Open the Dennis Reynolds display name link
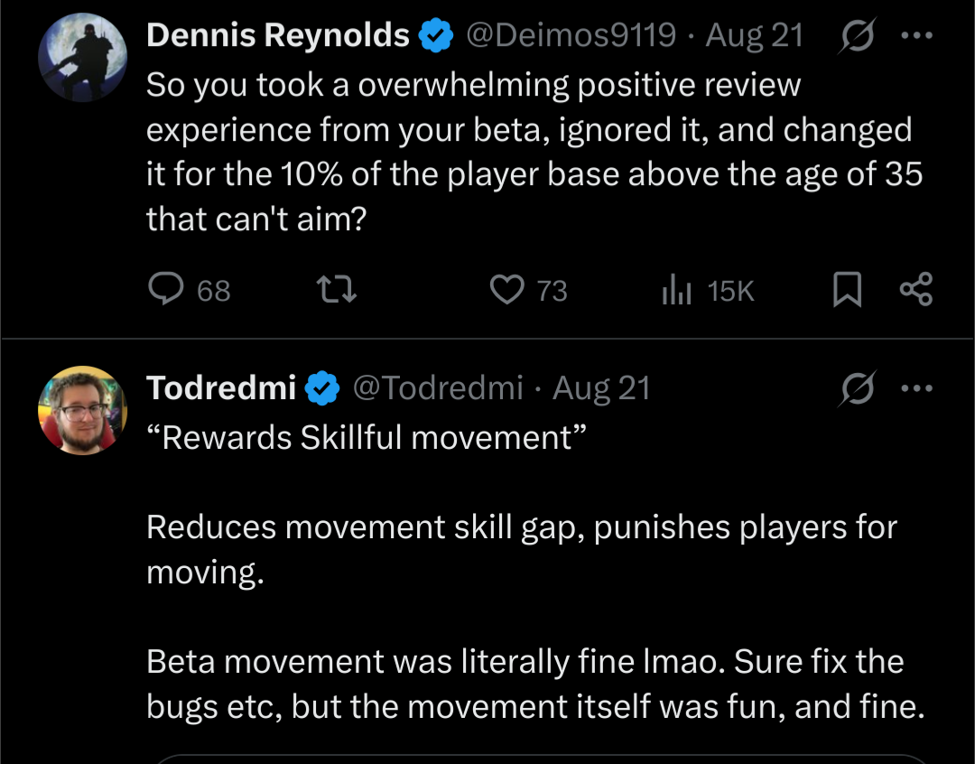The image size is (975, 764). click(278, 36)
